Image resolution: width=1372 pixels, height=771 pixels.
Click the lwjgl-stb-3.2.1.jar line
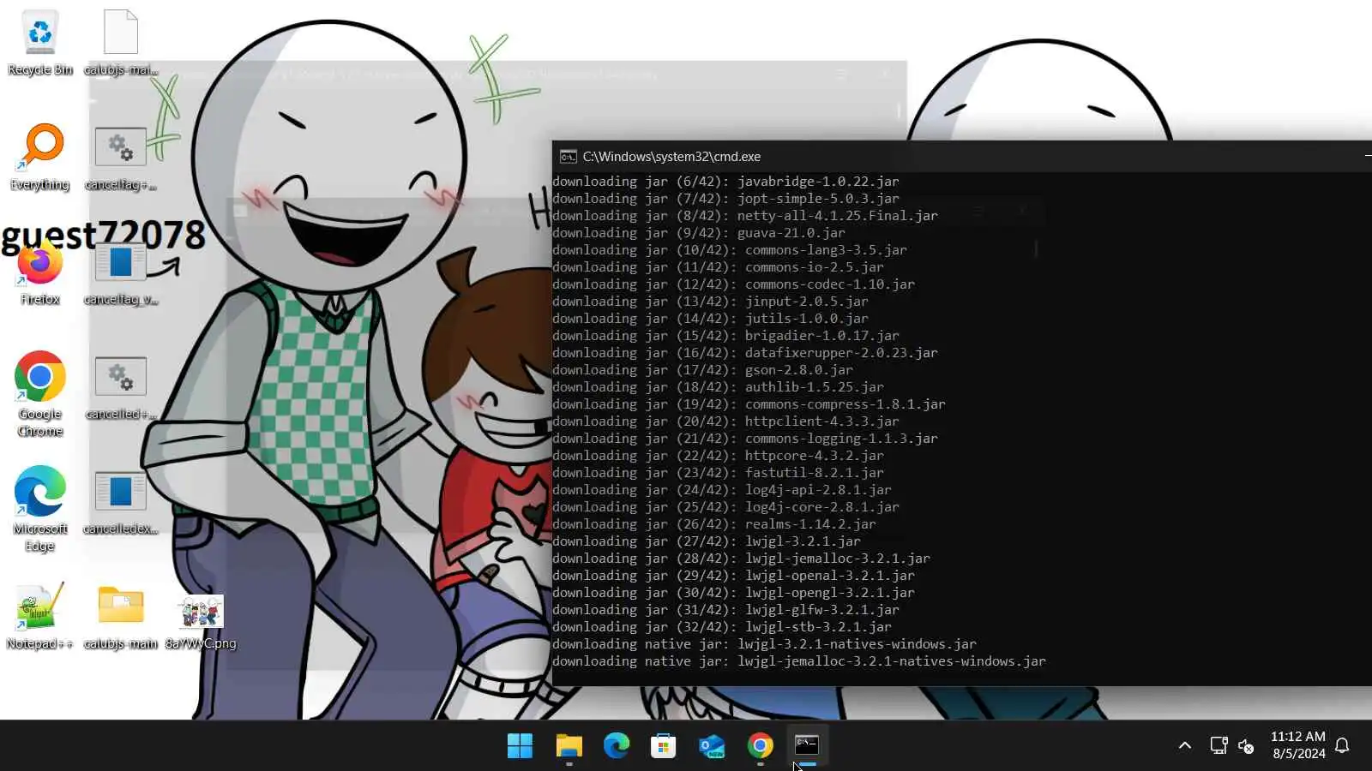pyautogui.click(x=722, y=627)
